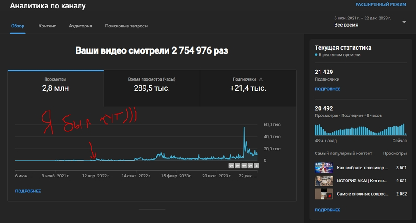Click the Просмотры · Последние 48 часов caption
This screenshot has width=416, height=223.
coord(348,115)
